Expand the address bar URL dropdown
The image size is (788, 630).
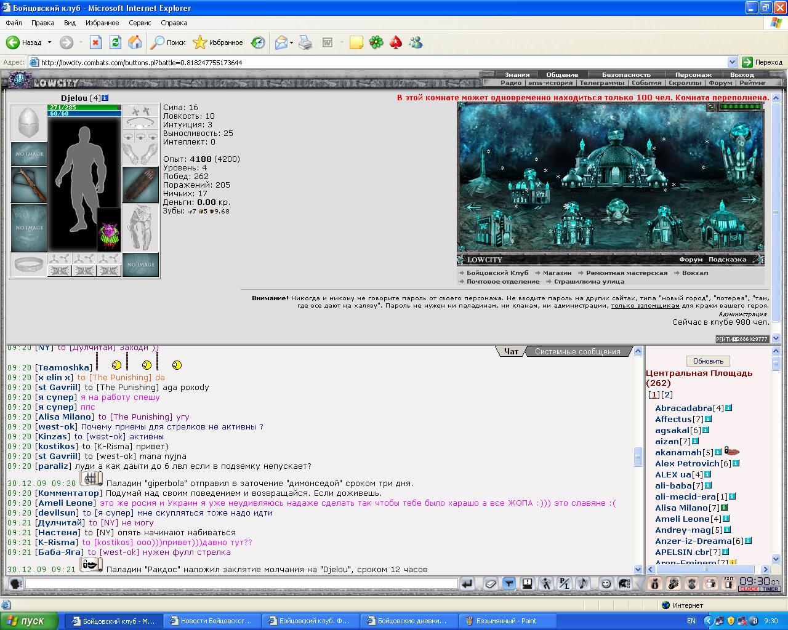pos(732,62)
